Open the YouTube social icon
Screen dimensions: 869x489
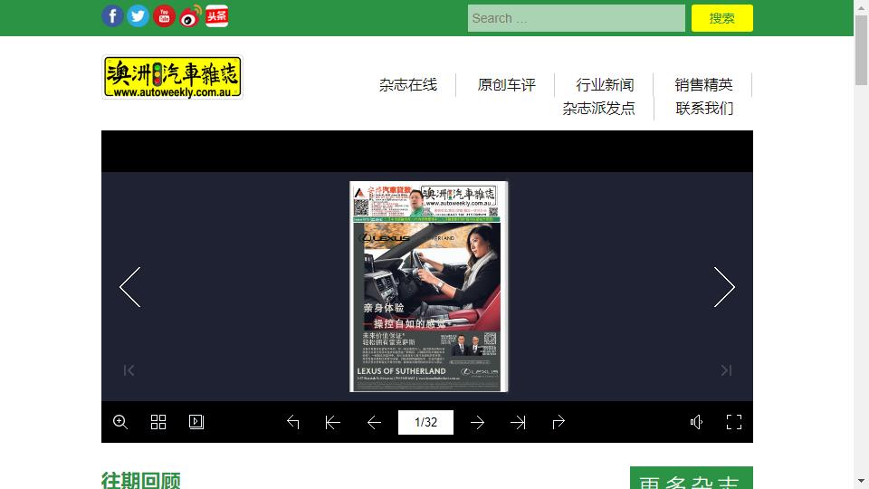pos(164,16)
